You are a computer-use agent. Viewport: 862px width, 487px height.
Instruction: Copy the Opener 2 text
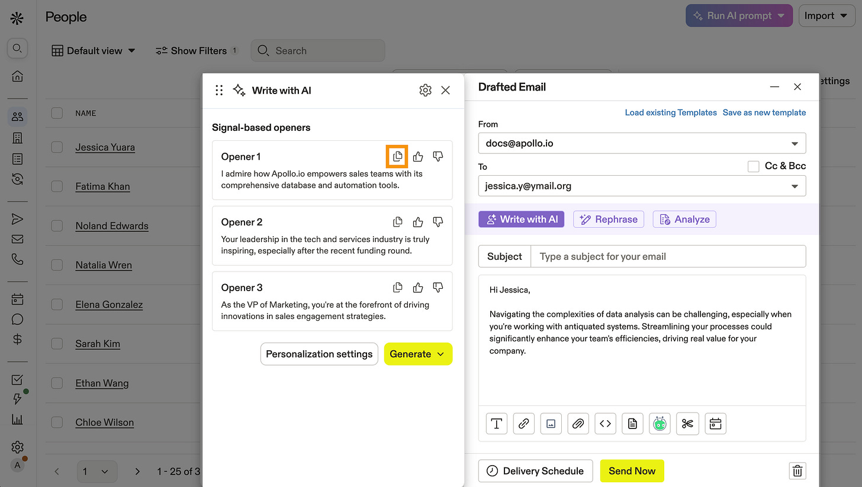pos(398,222)
